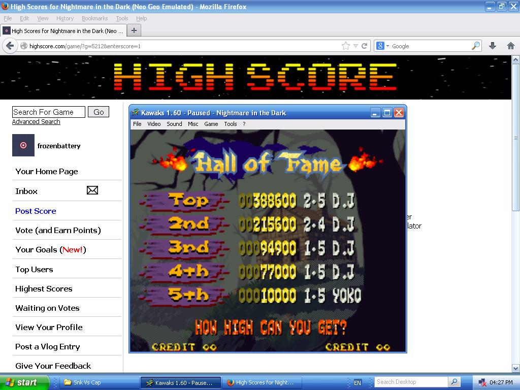Open Kawaks Sound menu
The width and height of the screenshot is (520, 390).
[174, 124]
